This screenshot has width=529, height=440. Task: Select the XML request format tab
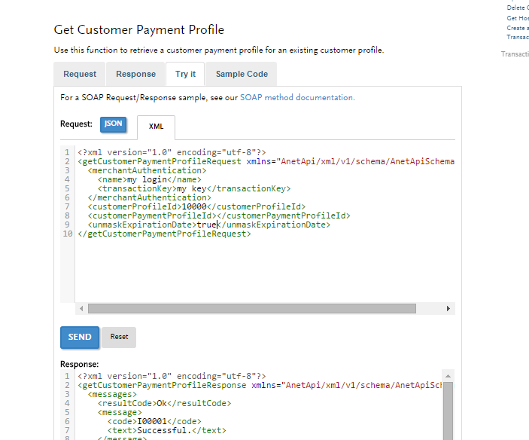[156, 127]
